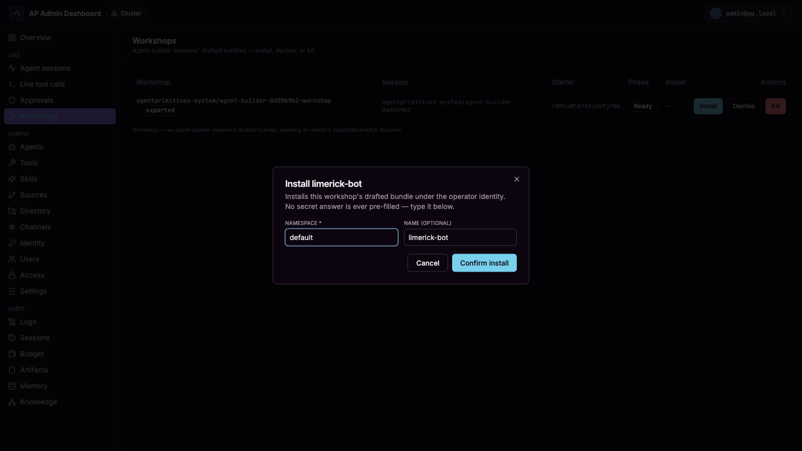The image size is (802, 451).
Task: Click the 'exported' tag under workshop name
Action: (160, 110)
